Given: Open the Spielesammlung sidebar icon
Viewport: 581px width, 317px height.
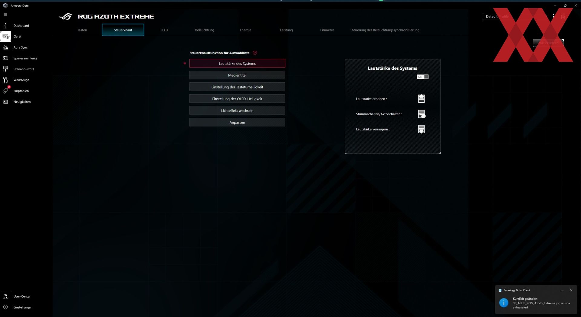Looking at the screenshot, I should point(5,58).
